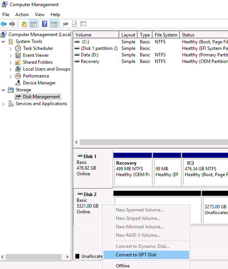Toggle Show/Hide Console Tree toolbar icon
The image size is (228, 269).
33,24
